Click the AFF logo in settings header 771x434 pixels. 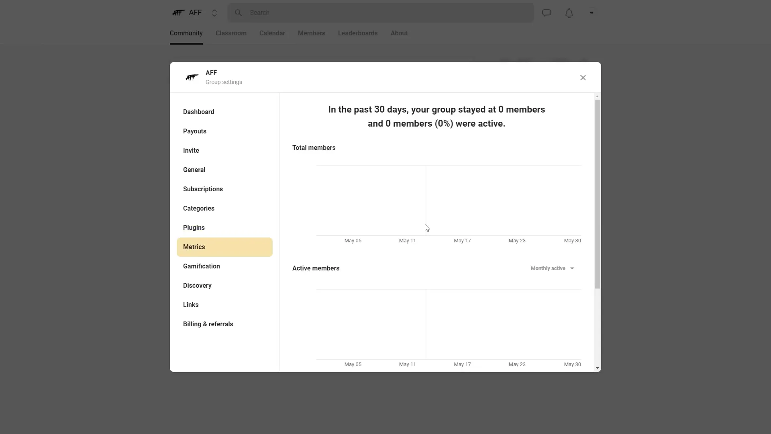pyautogui.click(x=192, y=77)
